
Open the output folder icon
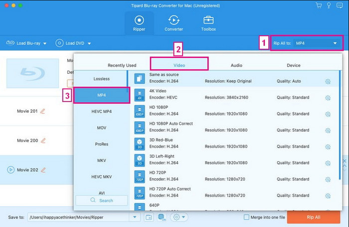(x=149, y=217)
